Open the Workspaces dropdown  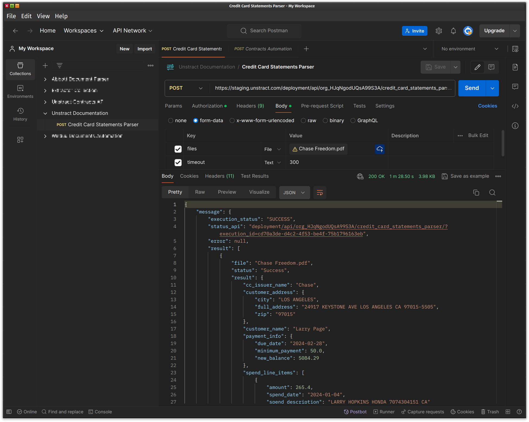tap(83, 31)
